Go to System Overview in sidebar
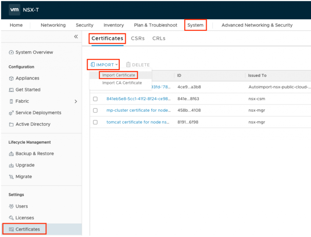The height and width of the screenshot is (237, 311). coord(34,52)
